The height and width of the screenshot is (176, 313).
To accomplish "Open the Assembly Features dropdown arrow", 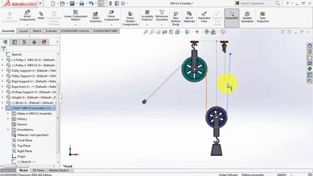I will click(147, 25).
